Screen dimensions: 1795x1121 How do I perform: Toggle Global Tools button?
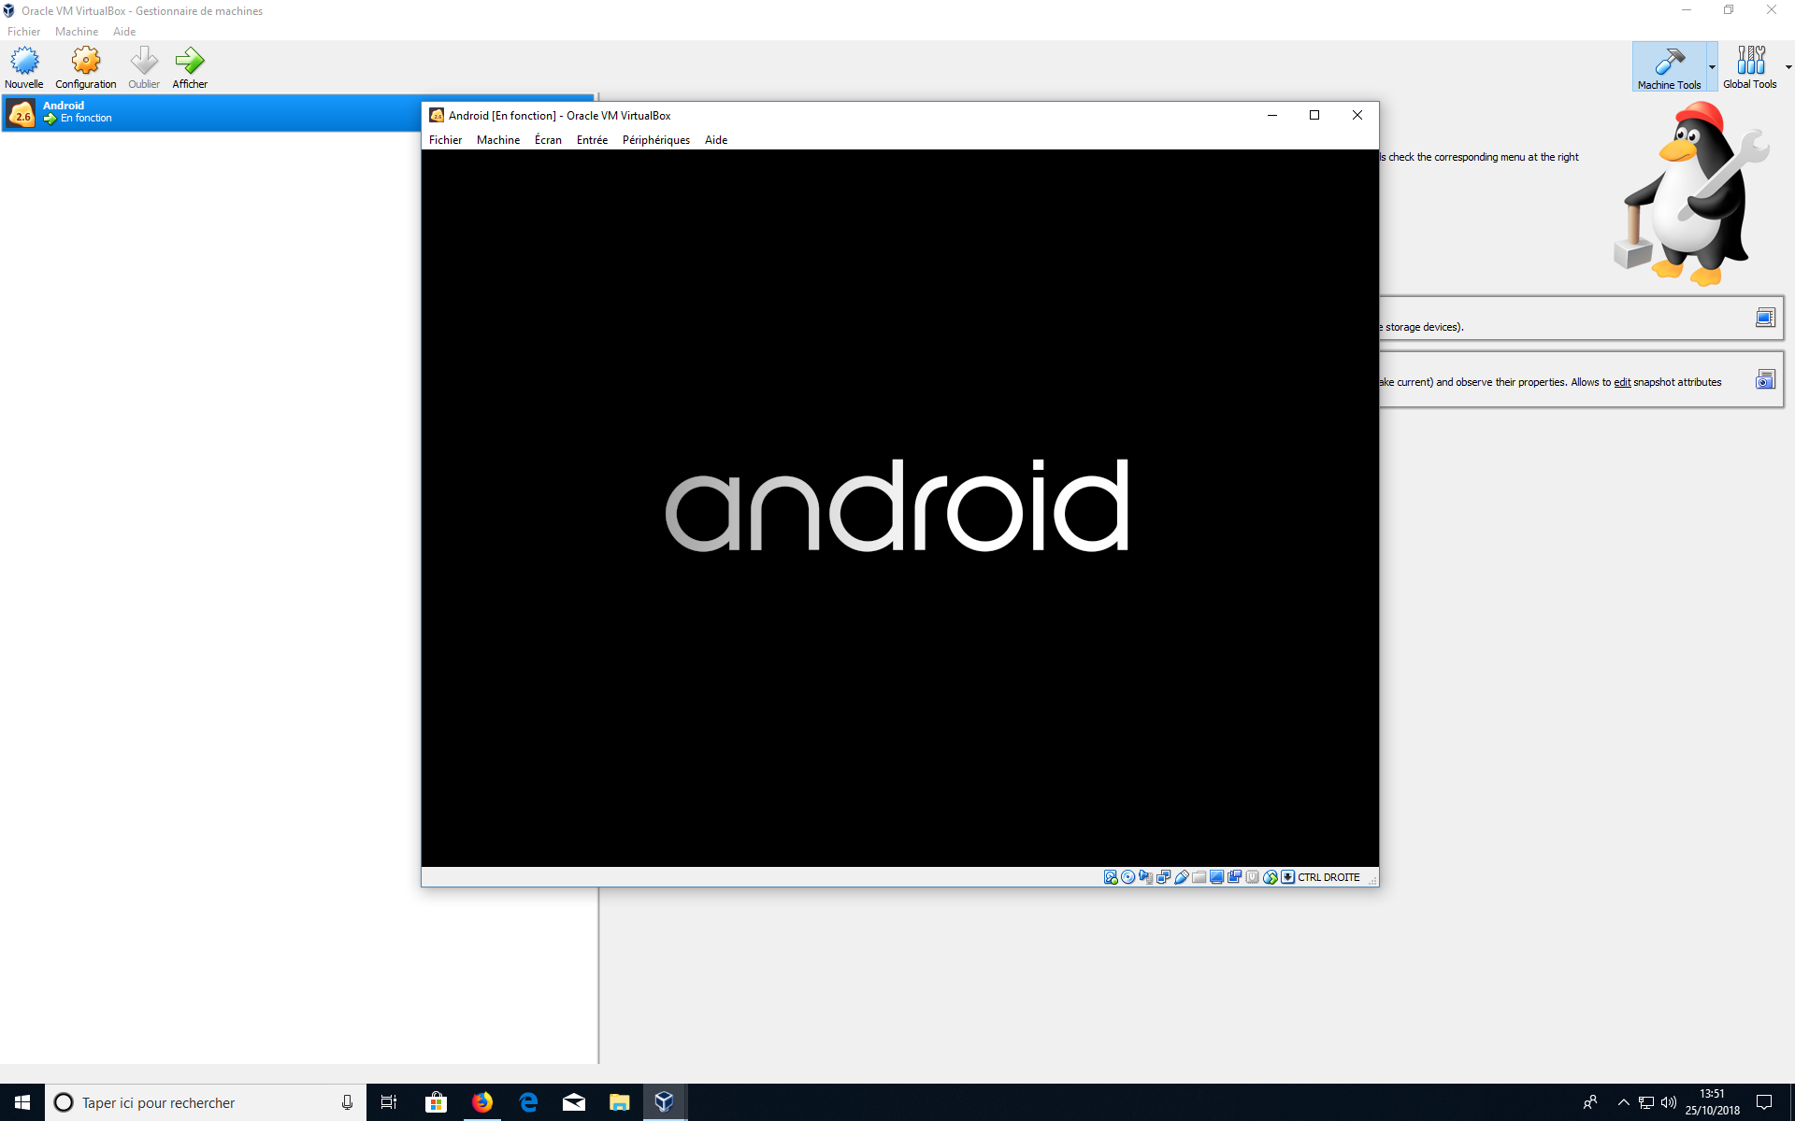pos(1749,66)
